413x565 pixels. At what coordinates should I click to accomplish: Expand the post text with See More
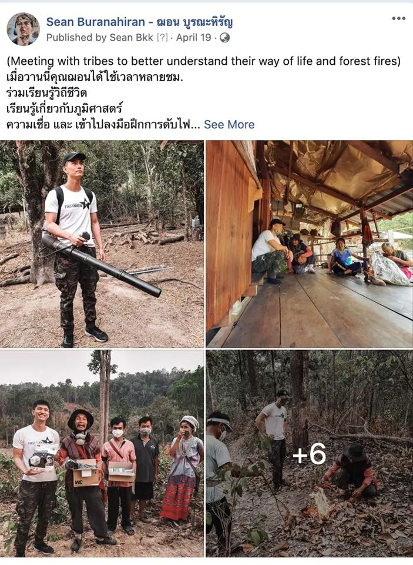coord(229,124)
